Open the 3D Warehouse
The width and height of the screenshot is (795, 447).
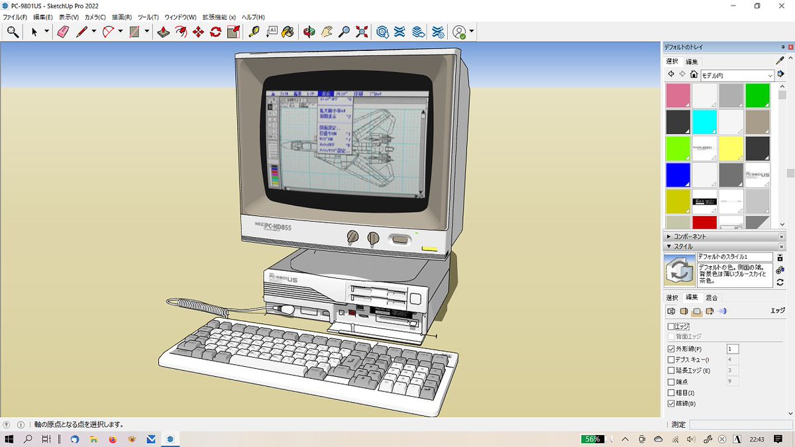[382, 31]
